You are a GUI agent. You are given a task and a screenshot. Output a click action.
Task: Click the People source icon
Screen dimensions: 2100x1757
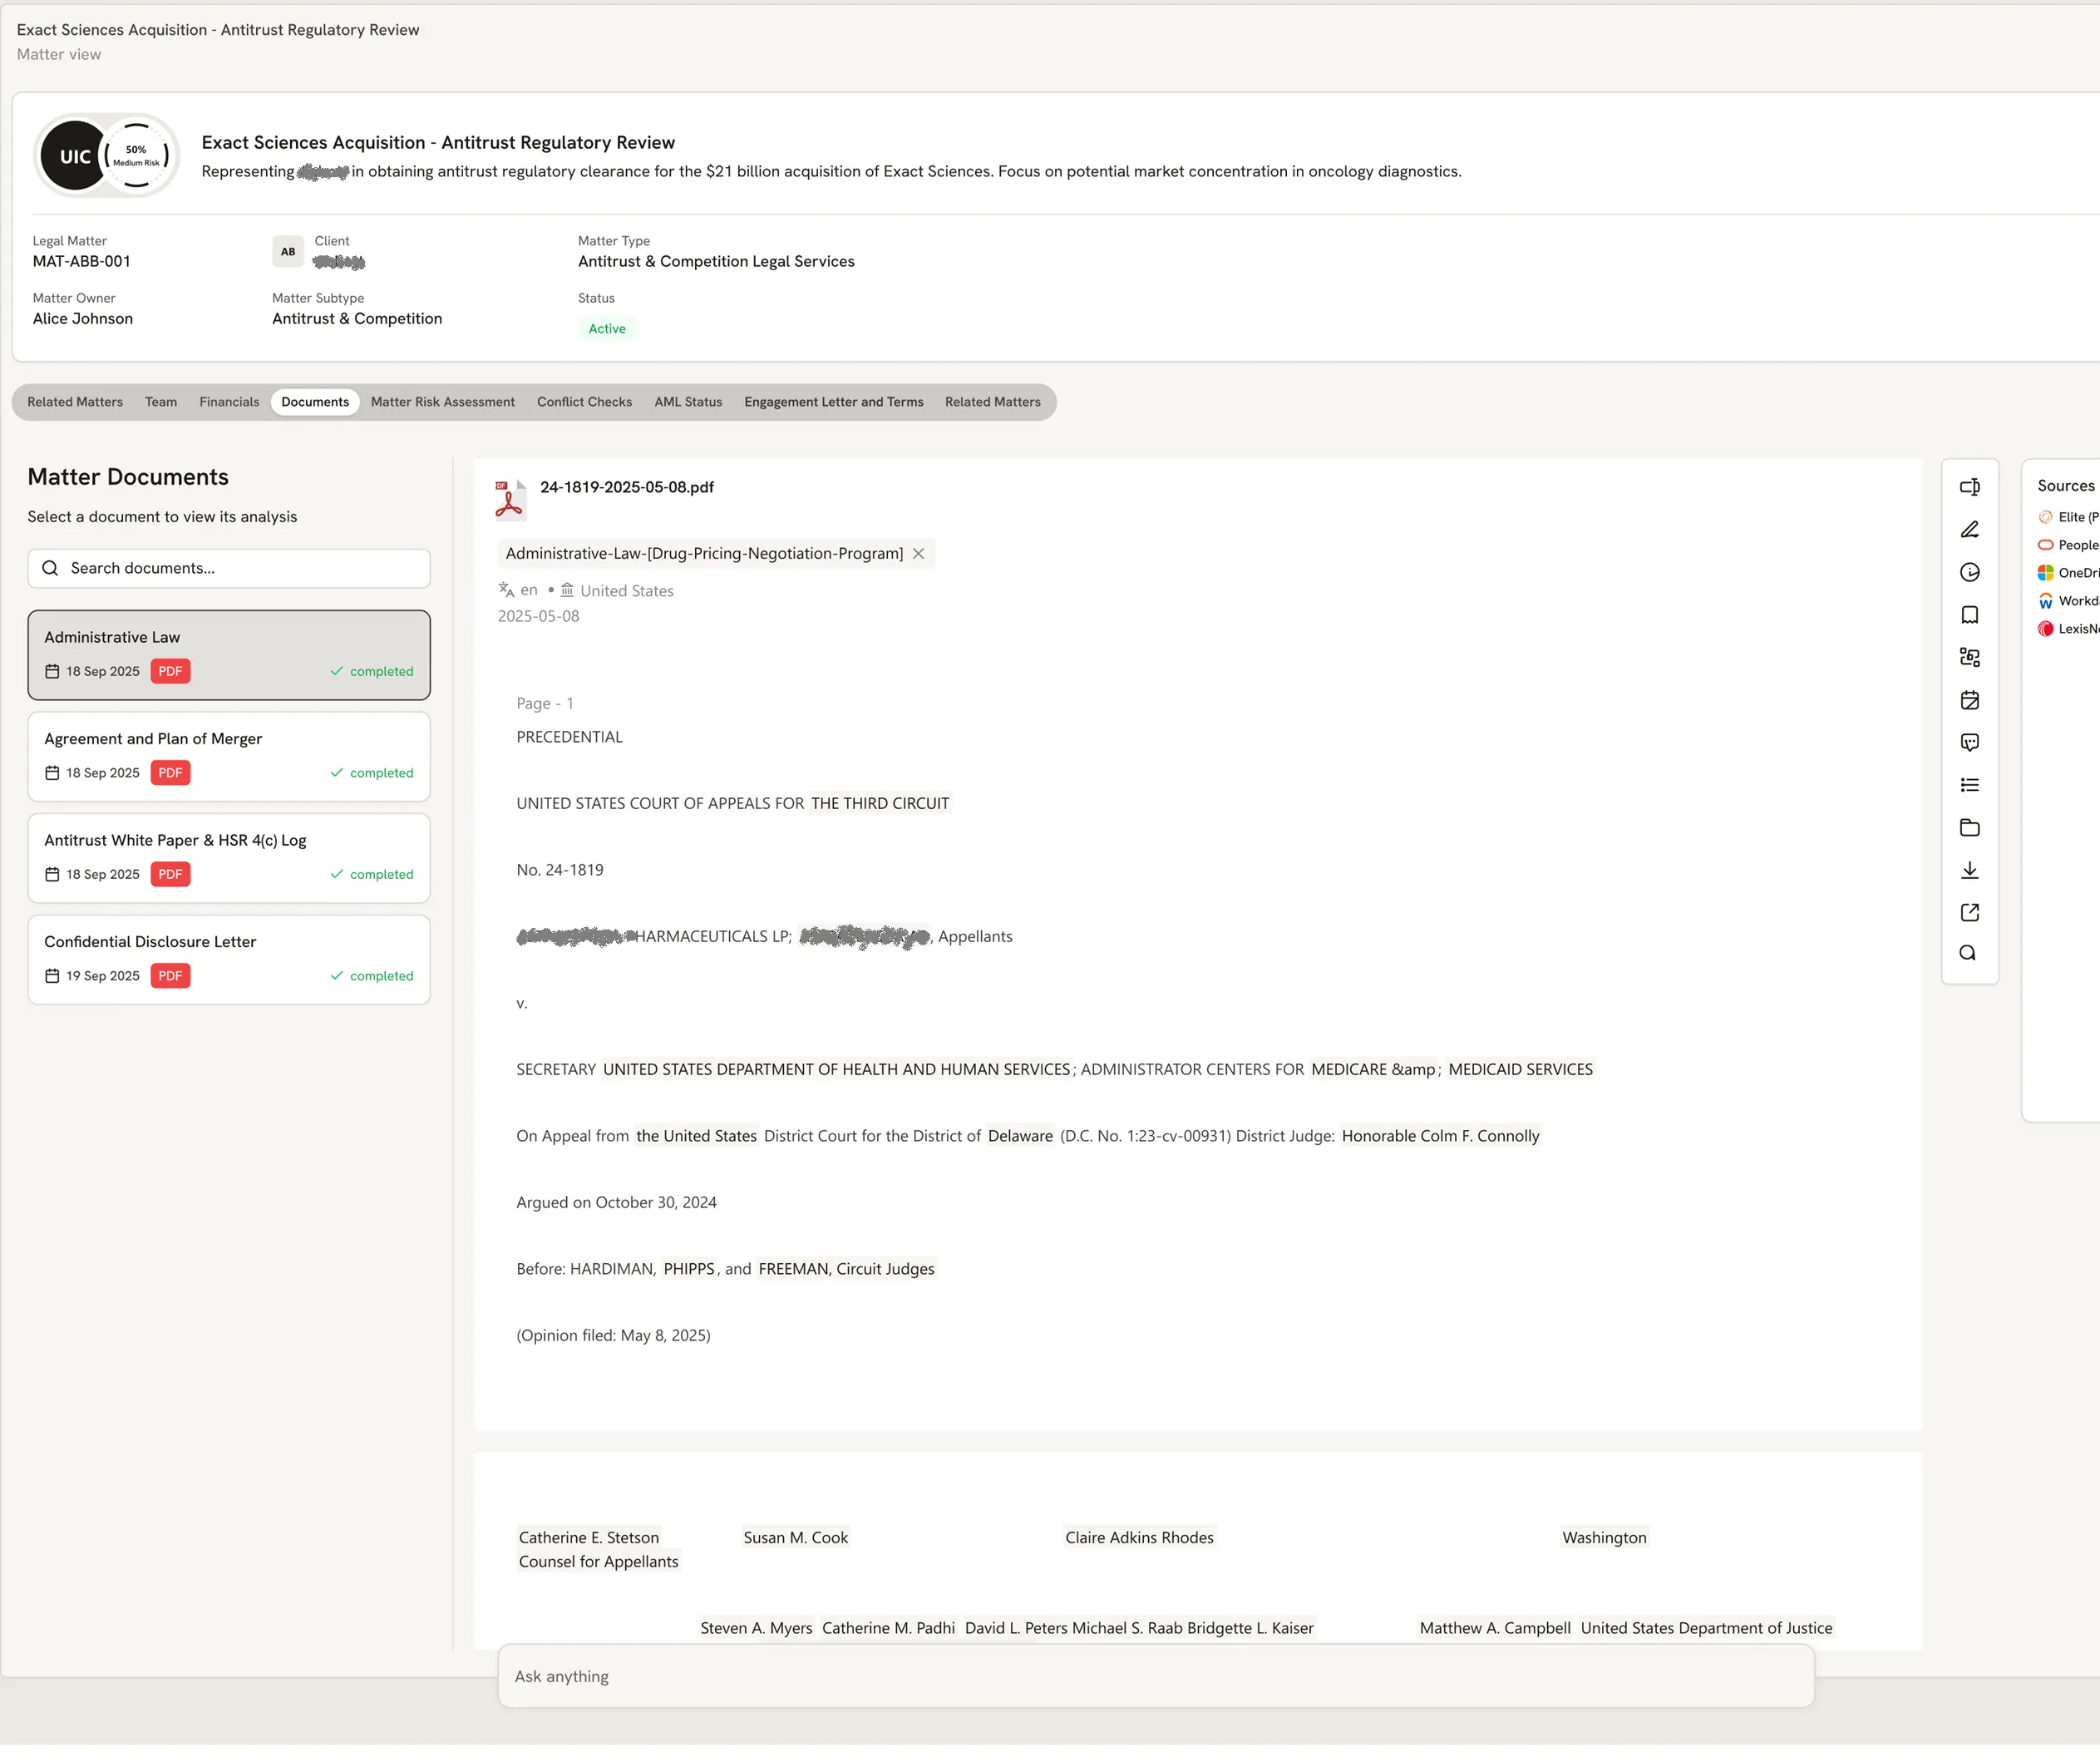(2045, 545)
